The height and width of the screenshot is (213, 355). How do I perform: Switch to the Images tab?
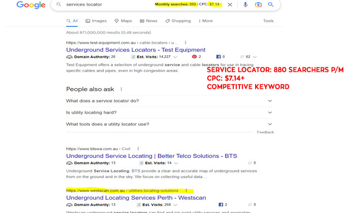[96, 21]
